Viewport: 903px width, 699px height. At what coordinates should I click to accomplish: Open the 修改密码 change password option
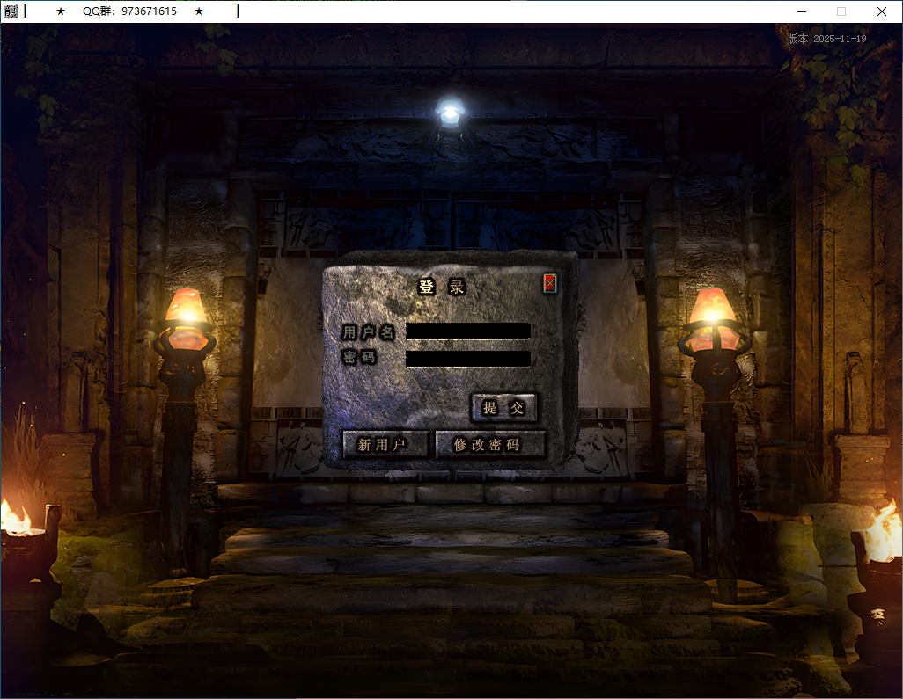pos(490,445)
